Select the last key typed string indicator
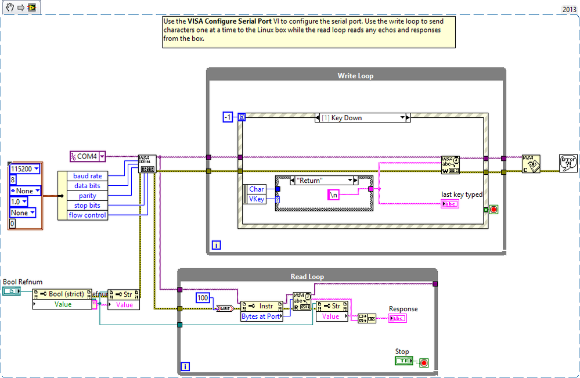This screenshot has width=580, height=378. click(450, 204)
